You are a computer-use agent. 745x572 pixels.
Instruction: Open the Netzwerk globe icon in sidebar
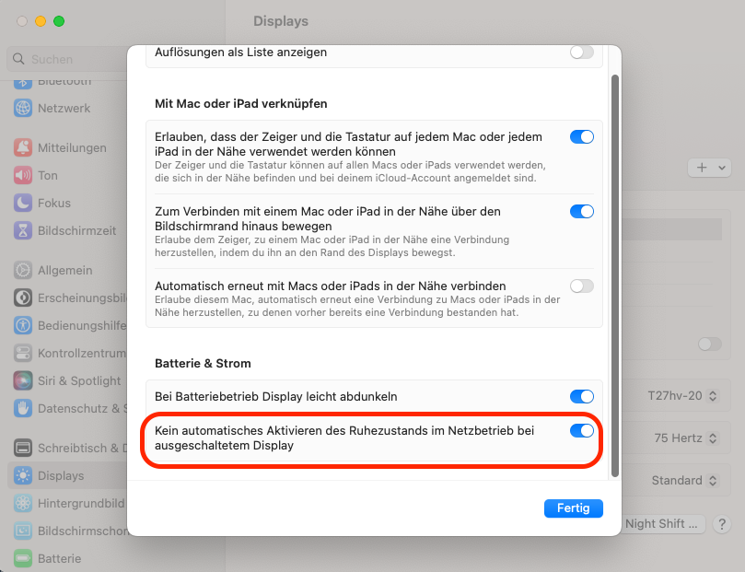[23, 108]
